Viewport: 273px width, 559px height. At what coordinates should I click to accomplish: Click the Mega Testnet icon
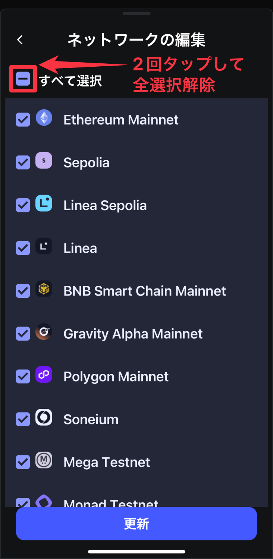[x=44, y=461]
